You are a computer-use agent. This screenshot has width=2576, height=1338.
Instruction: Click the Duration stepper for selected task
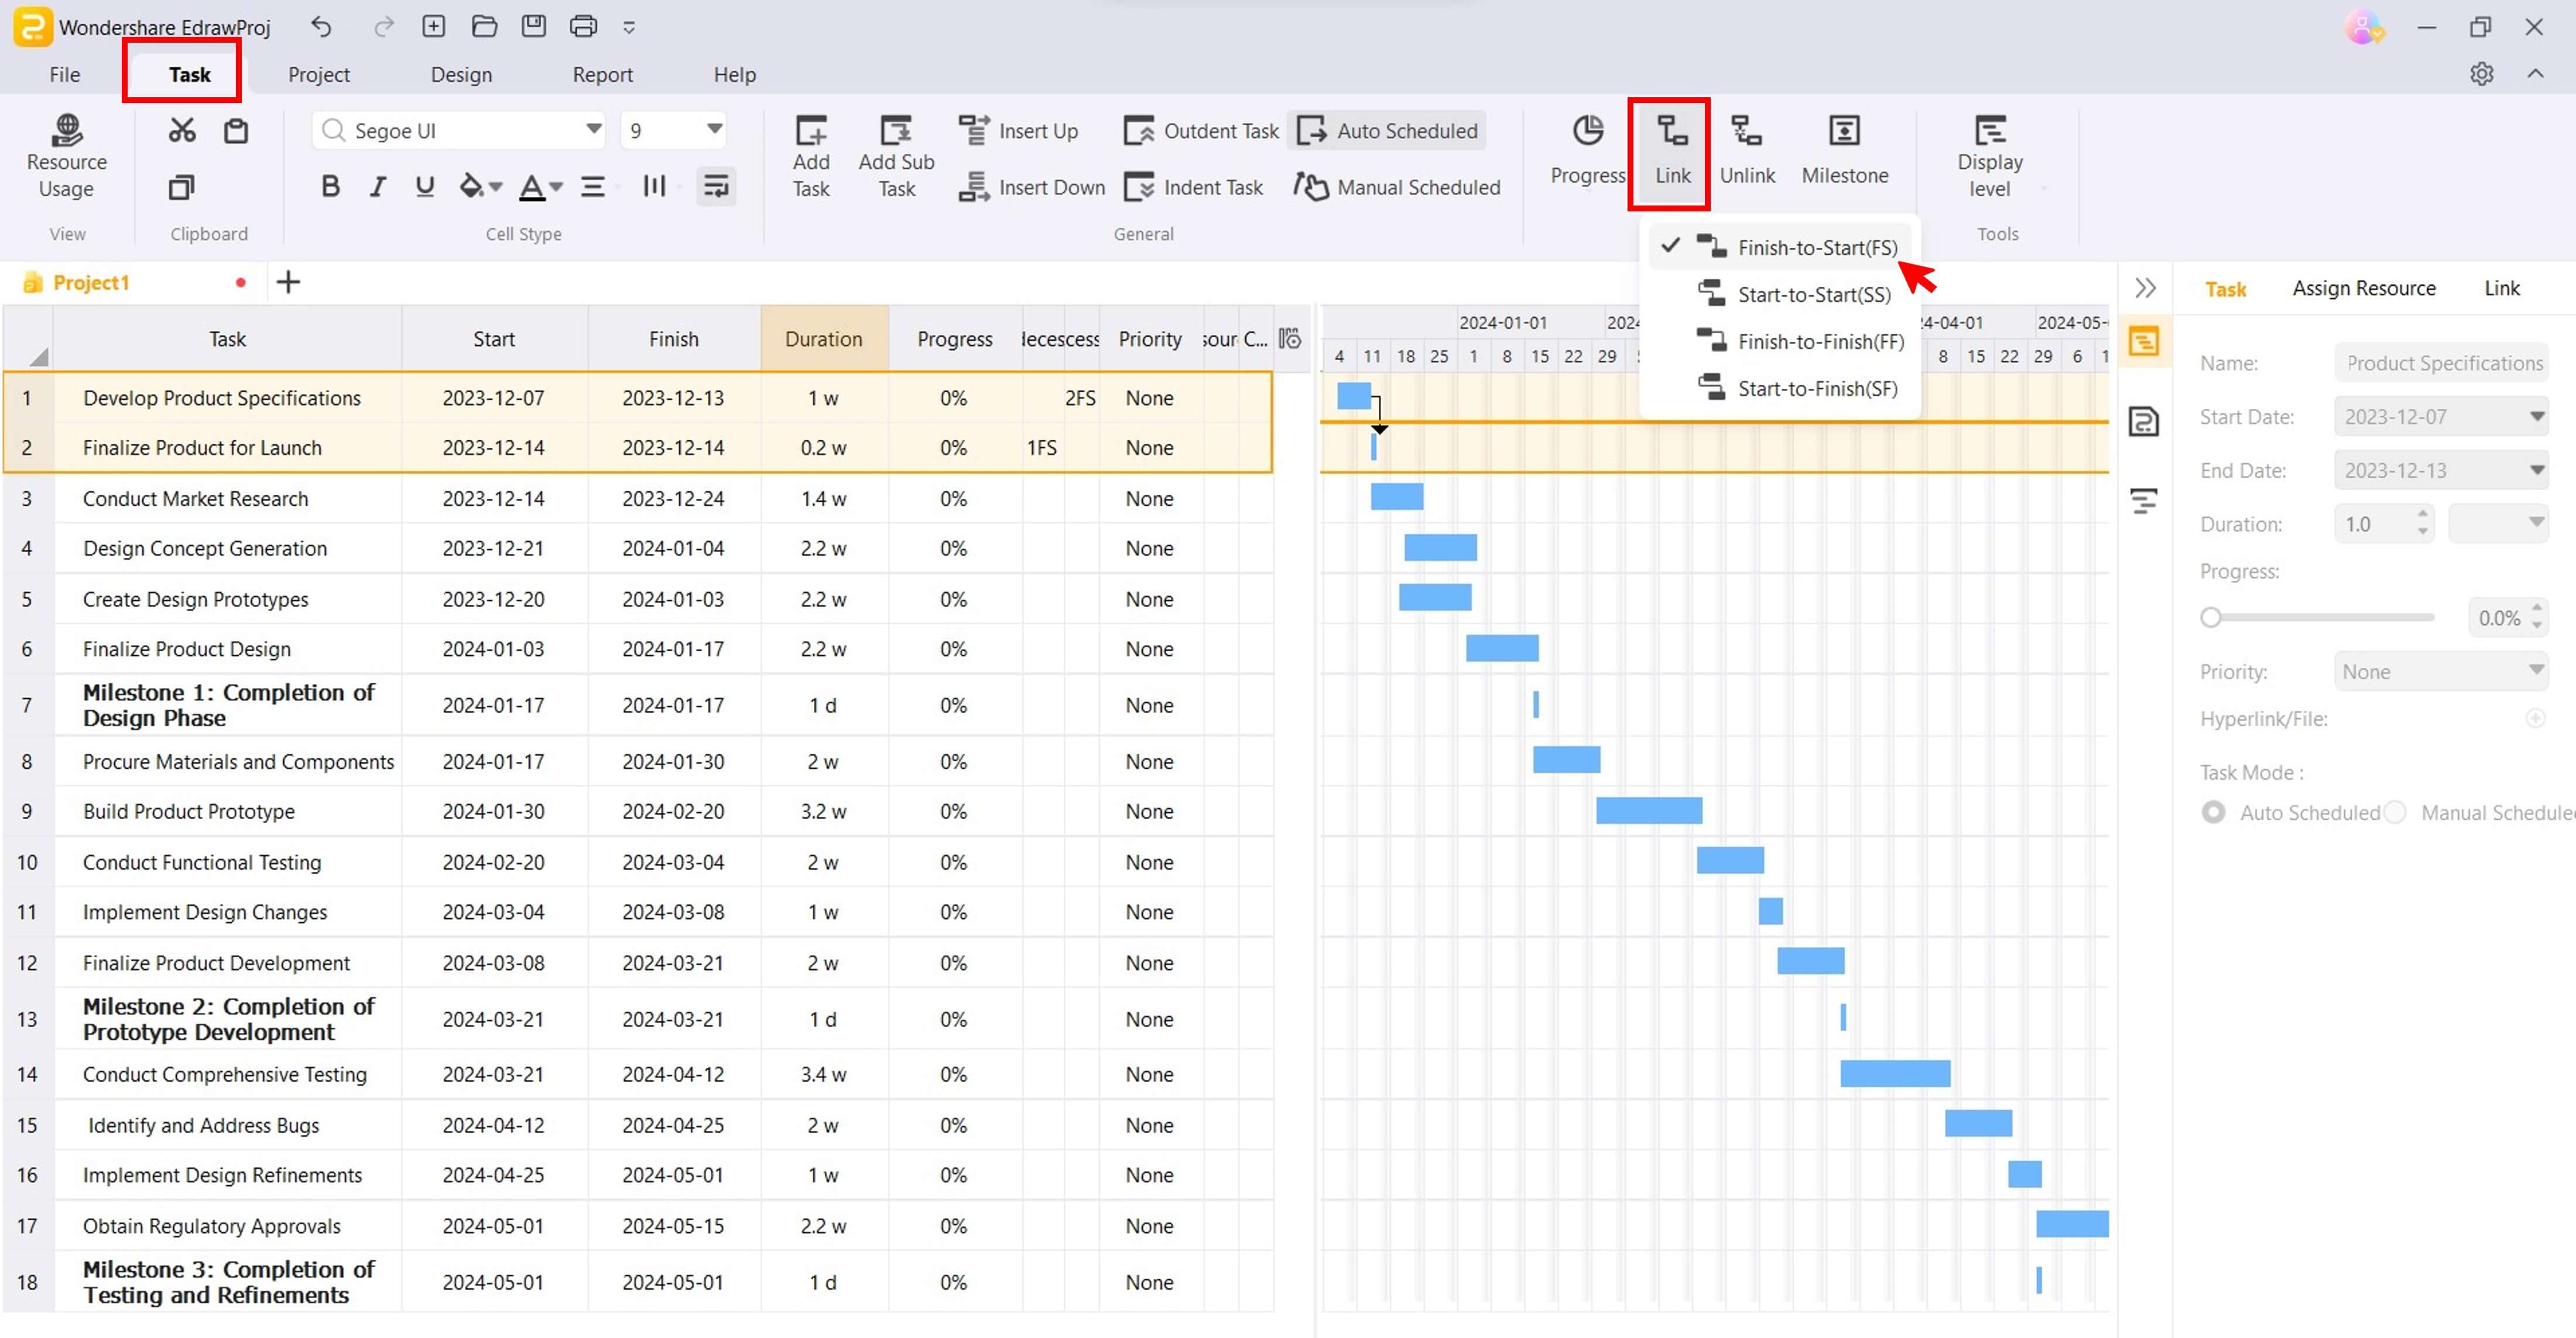(2423, 523)
